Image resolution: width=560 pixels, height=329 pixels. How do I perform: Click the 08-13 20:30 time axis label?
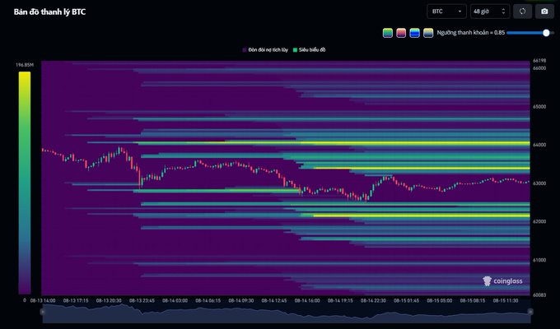[109, 301]
